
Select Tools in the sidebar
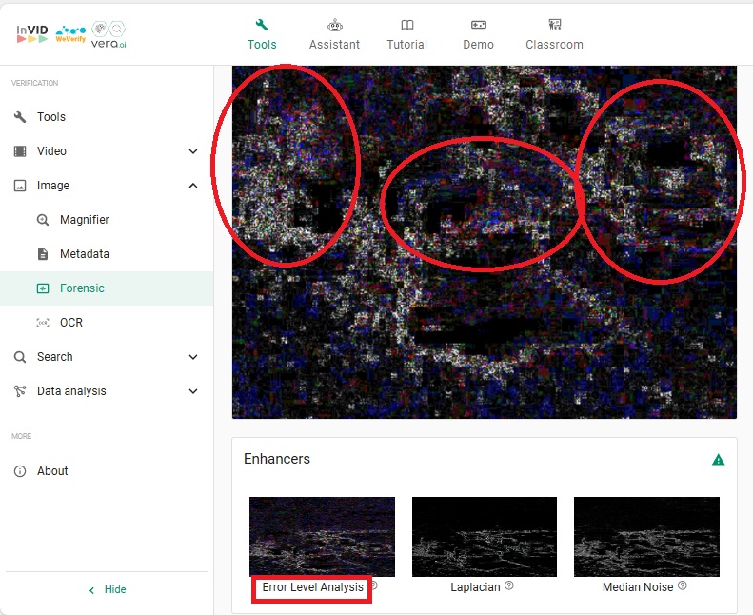51,117
